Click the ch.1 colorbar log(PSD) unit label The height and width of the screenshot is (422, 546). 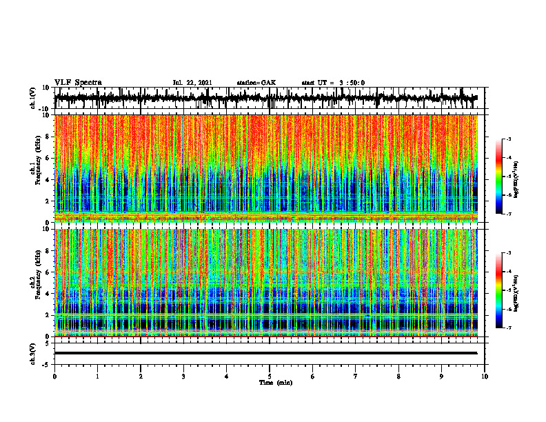click(x=516, y=179)
